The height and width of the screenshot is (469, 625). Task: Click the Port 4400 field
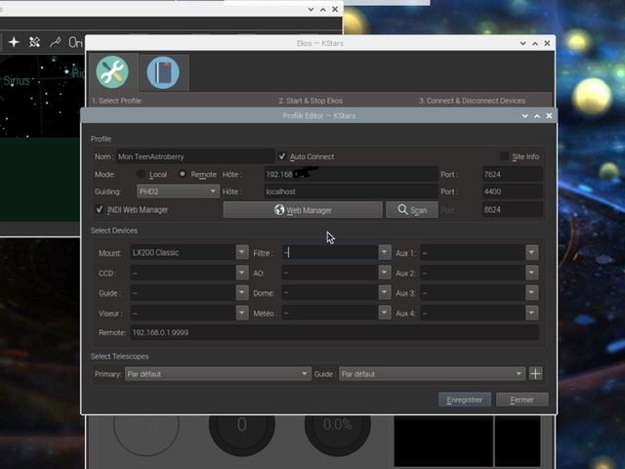pyautogui.click(x=512, y=192)
